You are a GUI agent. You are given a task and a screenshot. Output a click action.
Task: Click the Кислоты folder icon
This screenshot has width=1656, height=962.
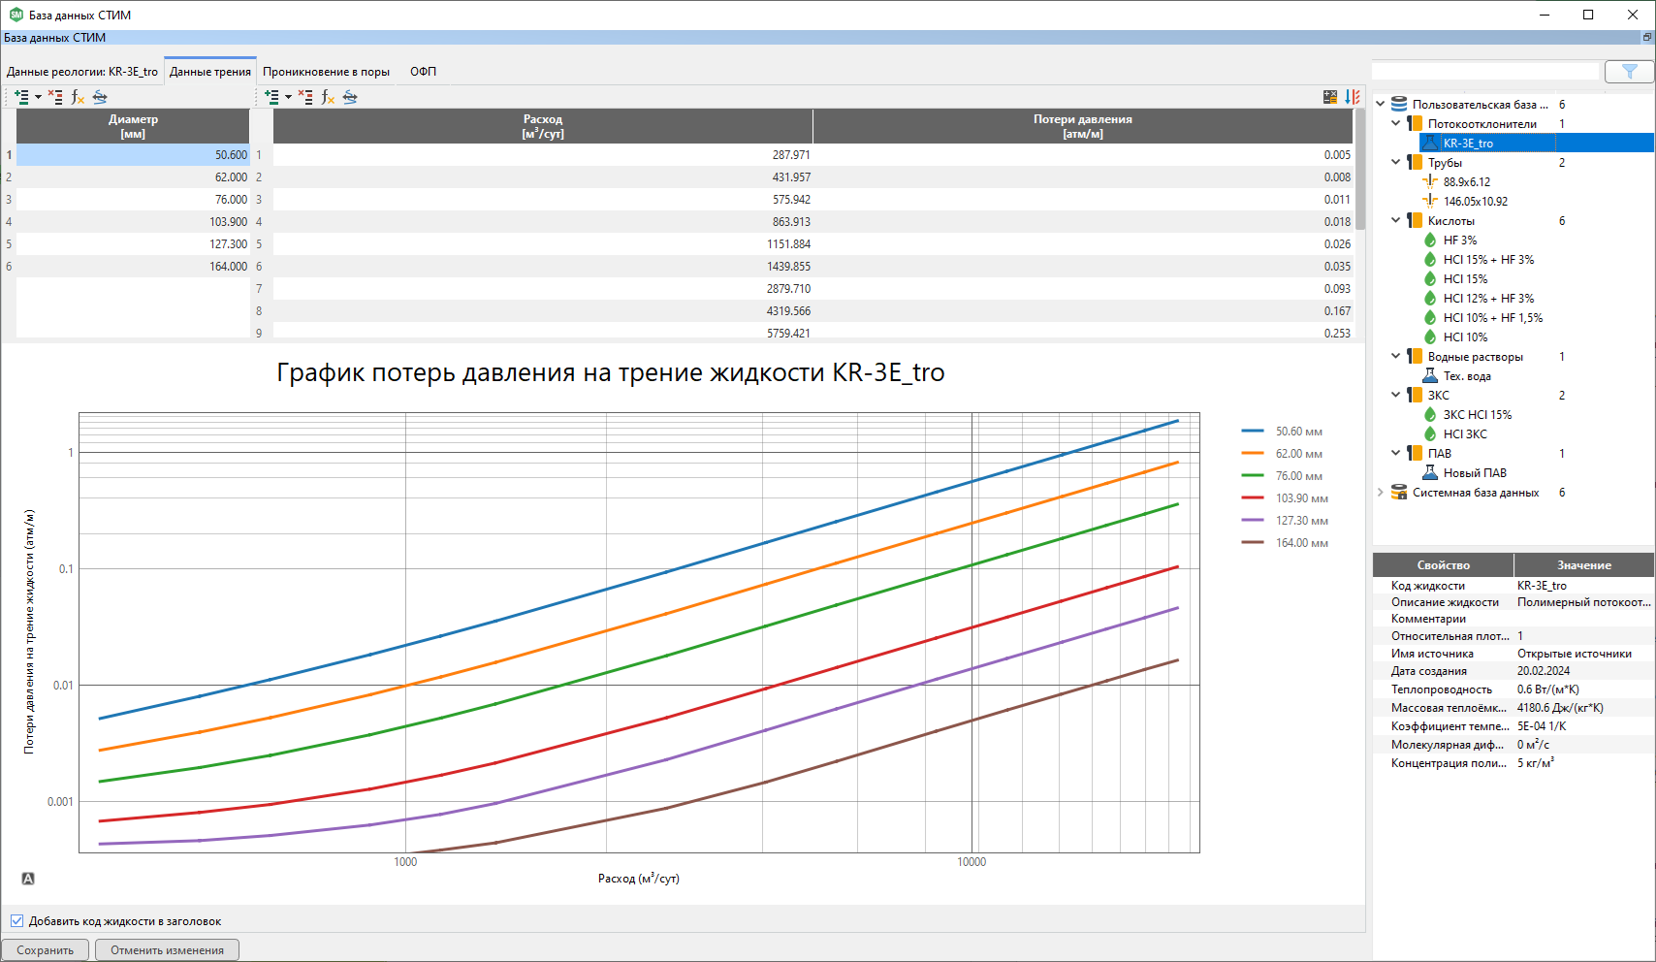pyautogui.click(x=1415, y=220)
